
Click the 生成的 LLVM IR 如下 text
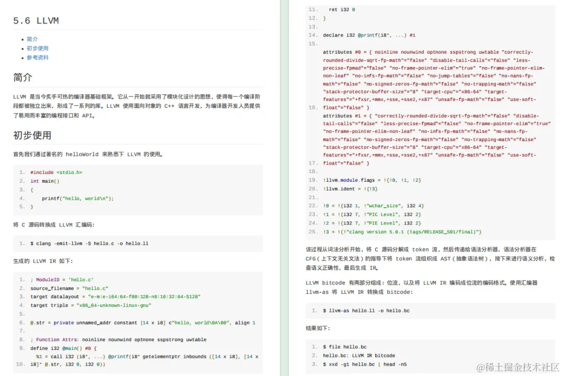43,261
